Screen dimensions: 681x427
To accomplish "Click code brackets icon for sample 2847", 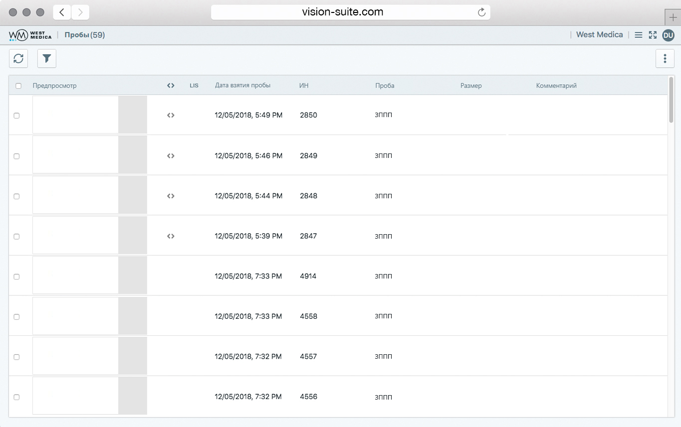I will coord(171,236).
